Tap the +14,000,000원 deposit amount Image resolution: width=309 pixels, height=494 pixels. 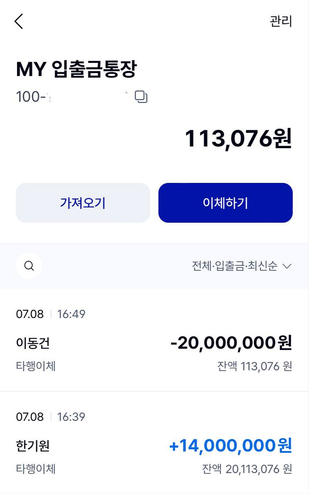click(231, 446)
